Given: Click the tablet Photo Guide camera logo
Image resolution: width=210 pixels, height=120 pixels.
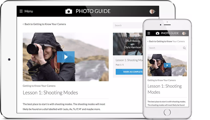Looking at the screenshot, I should 69,11.
